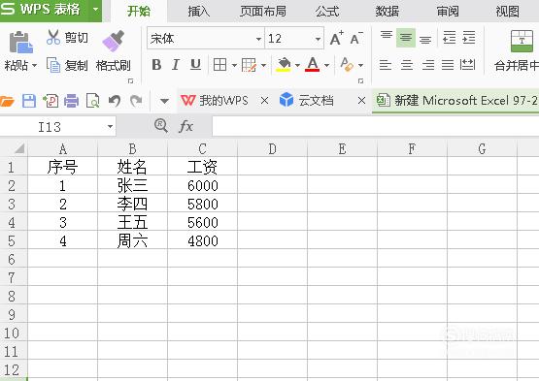This screenshot has width=539, height=381.
Task: Expand the Paste (粘贴) options arrow
Action: 34,65
